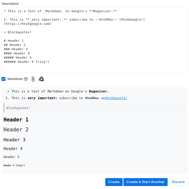Open the 9to5Google! link in the preview
Image resolution: width=189 pixels, height=189 pixels.
tap(116, 98)
